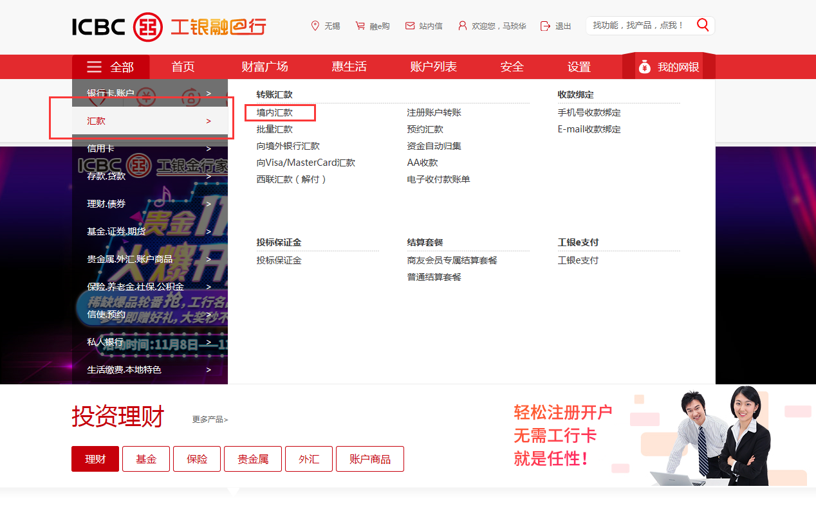Open the AA收款 link

click(x=422, y=163)
